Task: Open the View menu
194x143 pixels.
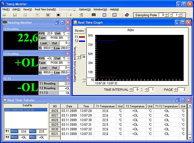Action: [28, 10]
